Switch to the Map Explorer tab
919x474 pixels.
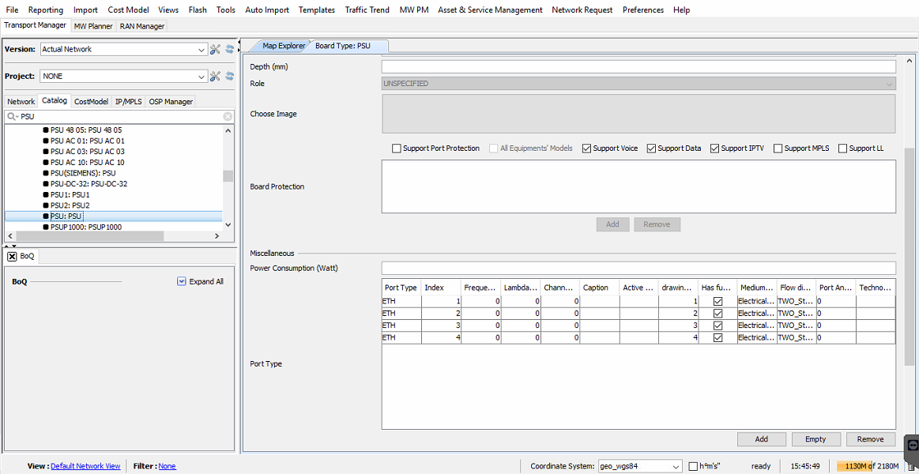click(283, 46)
